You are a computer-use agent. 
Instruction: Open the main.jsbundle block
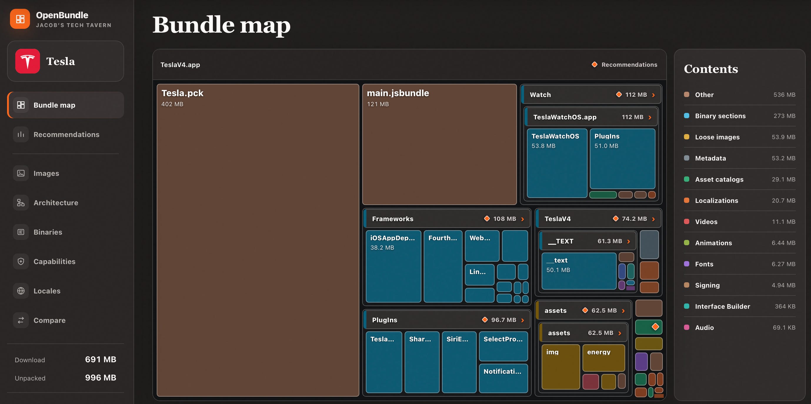click(440, 144)
